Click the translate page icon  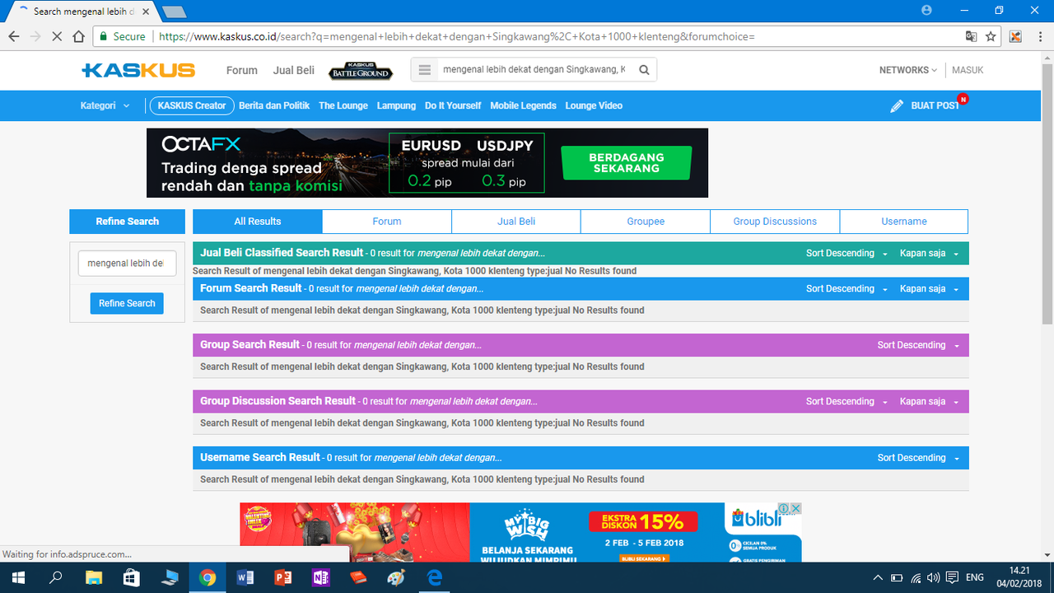972,36
